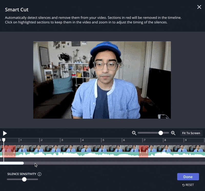
Task: Click the horizontal timeline scrollbar thumb
Action: tap(12, 163)
